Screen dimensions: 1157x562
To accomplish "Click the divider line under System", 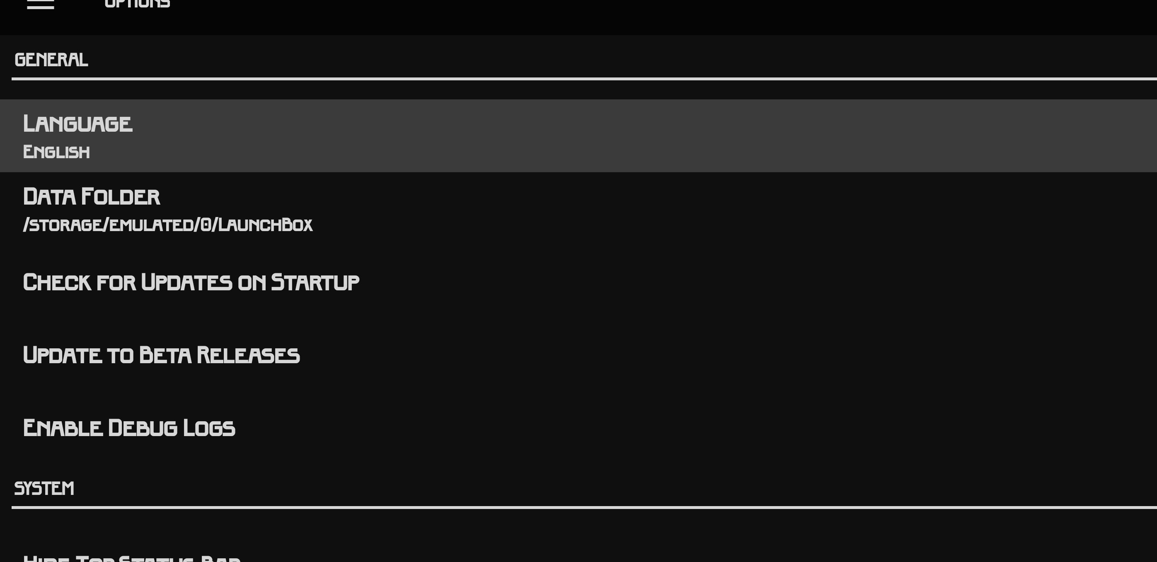I will pos(584,507).
